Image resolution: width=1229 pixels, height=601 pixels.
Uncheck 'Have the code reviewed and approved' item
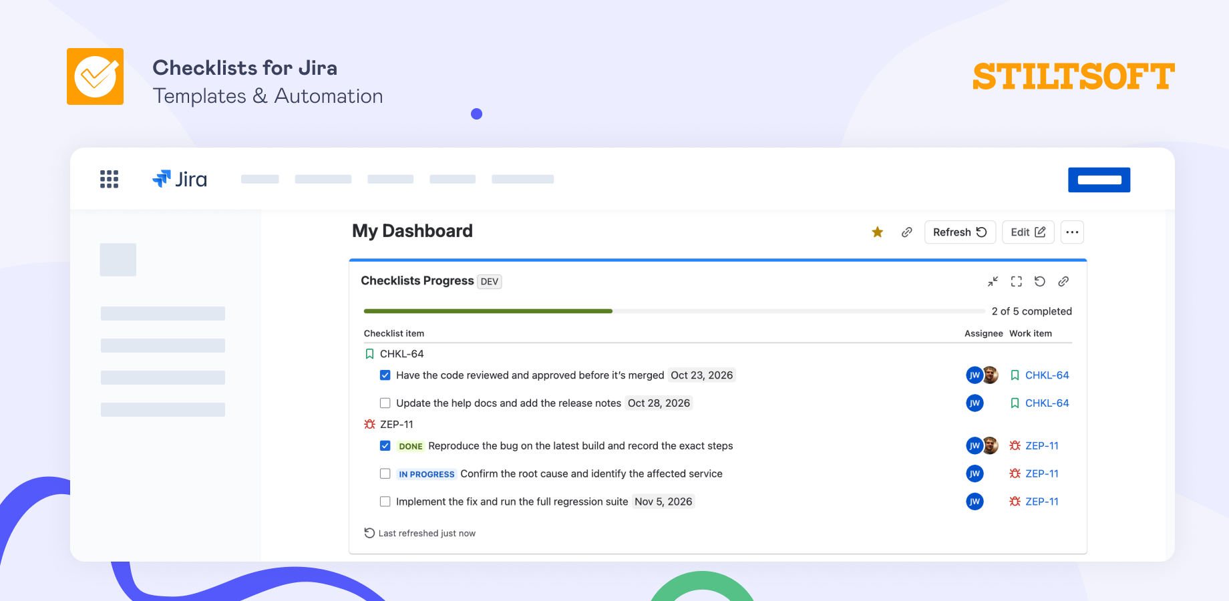385,375
